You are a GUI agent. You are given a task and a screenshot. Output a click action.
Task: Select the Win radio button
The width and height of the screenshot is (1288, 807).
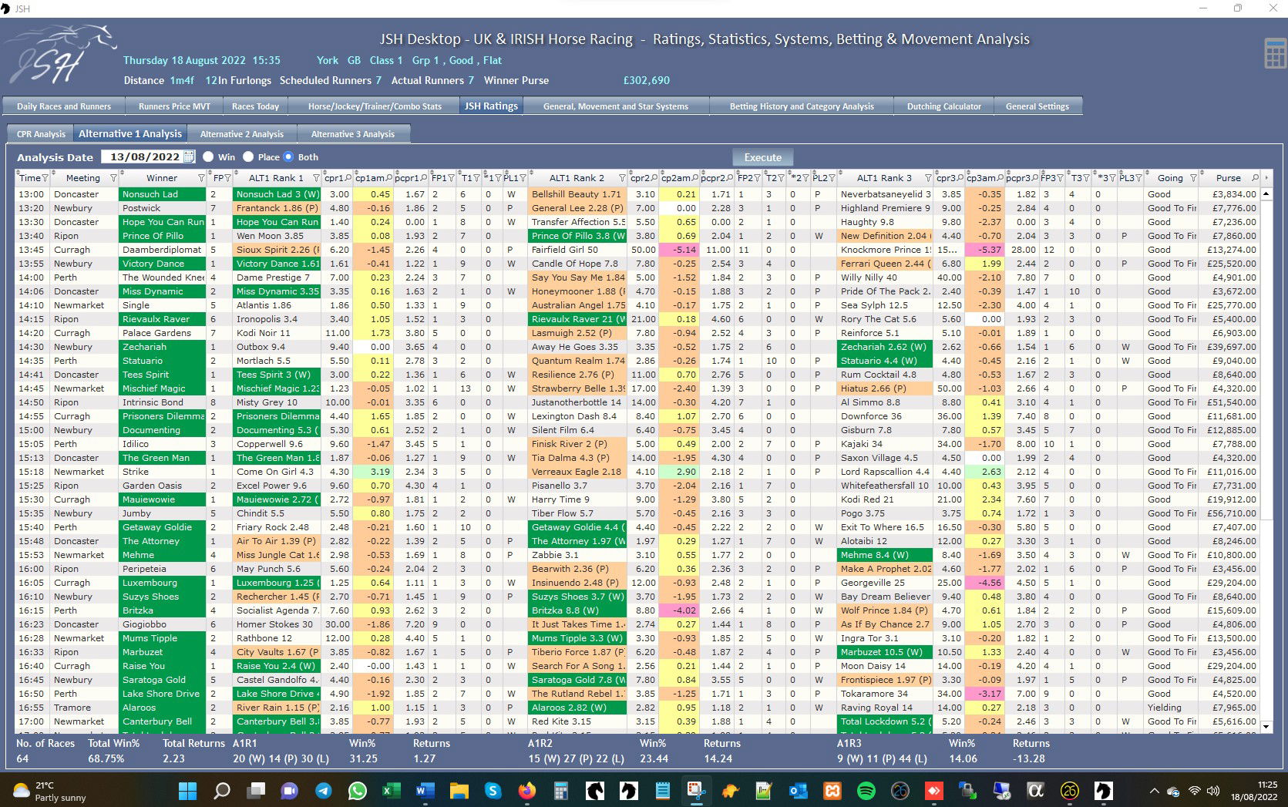208,156
